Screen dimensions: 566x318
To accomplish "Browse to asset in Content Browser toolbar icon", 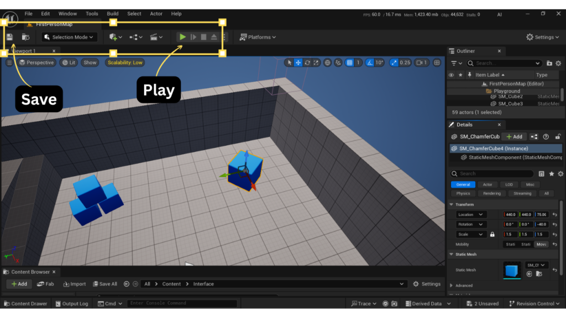I will coord(25,37).
